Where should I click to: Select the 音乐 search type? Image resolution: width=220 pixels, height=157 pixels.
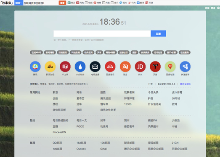click(x=114, y=3)
